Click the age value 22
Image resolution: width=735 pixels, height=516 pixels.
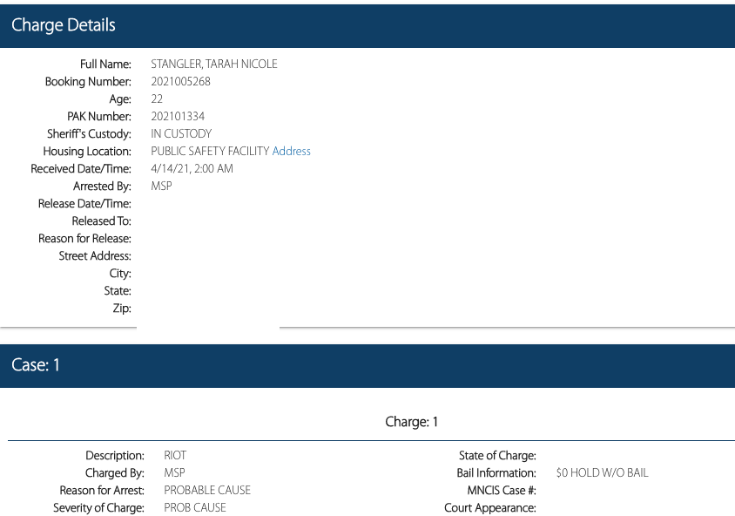(157, 98)
